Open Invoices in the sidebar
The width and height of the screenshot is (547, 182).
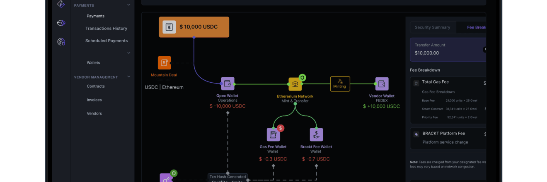click(x=94, y=100)
